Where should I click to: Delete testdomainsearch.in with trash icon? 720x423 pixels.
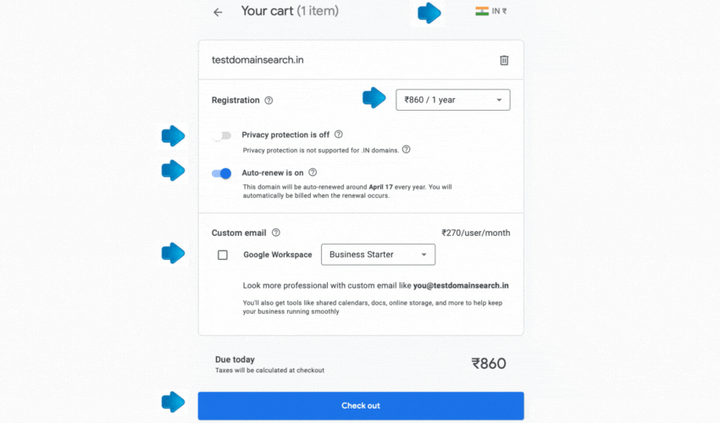504,60
